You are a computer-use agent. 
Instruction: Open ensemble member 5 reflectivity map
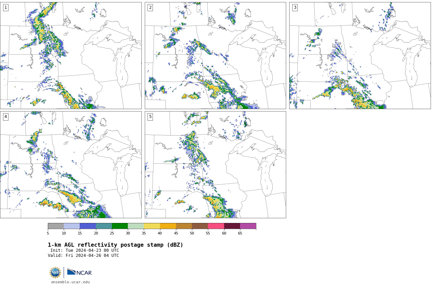tap(215, 165)
